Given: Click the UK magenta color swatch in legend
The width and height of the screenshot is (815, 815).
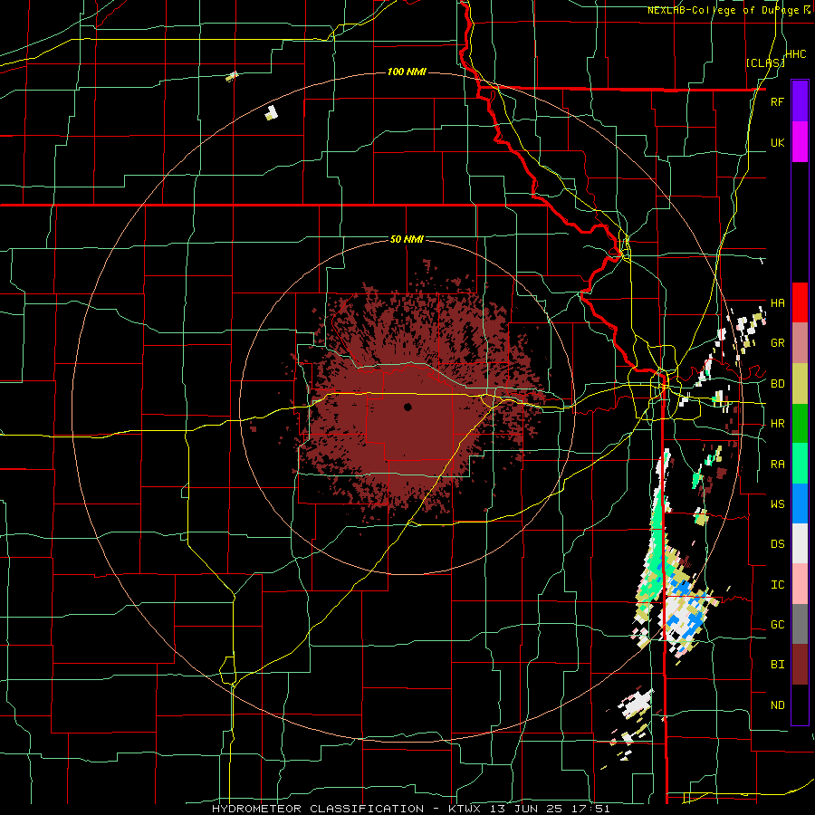Looking at the screenshot, I should click(x=800, y=142).
